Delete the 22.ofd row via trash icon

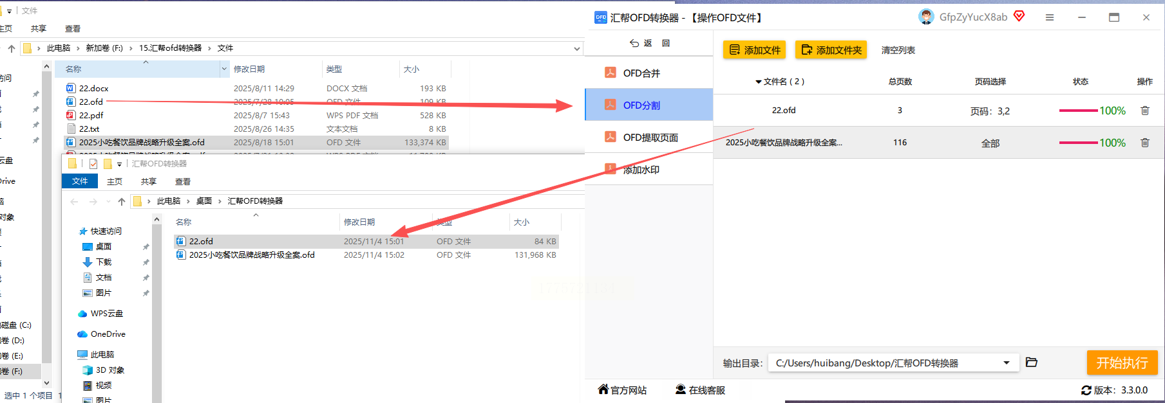click(x=1144, y=111)
